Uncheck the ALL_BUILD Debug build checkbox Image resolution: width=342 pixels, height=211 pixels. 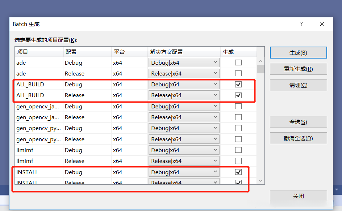[x=238, y=84]
